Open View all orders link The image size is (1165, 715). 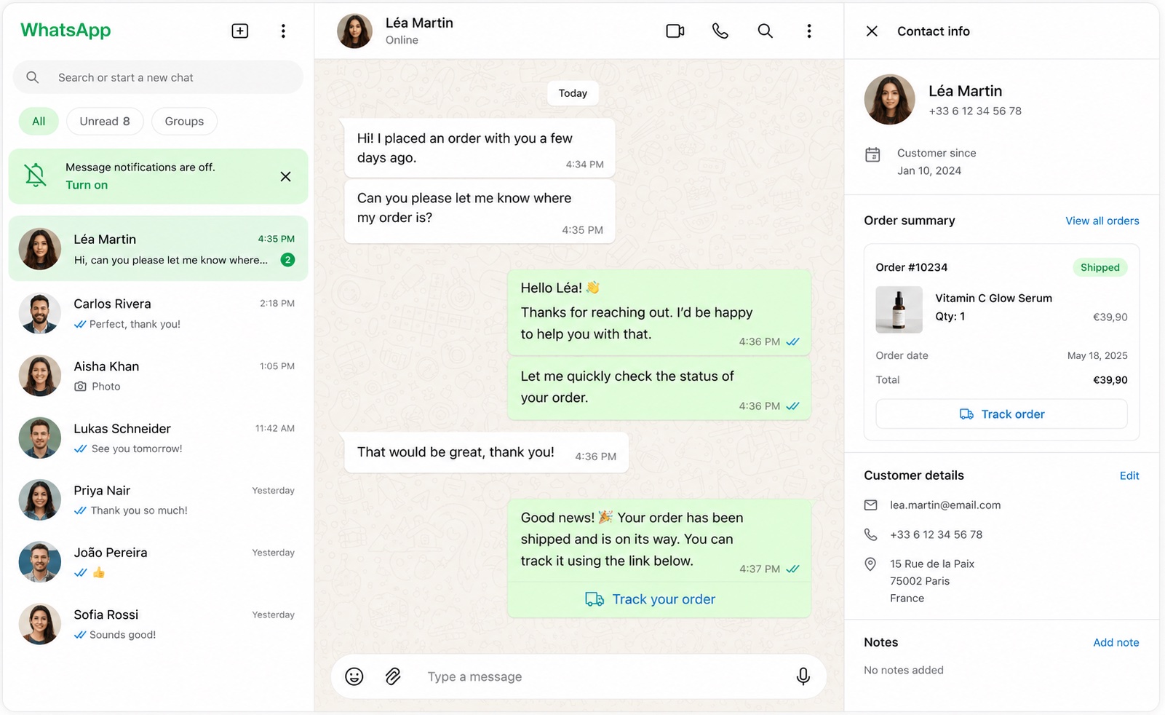1102,221
